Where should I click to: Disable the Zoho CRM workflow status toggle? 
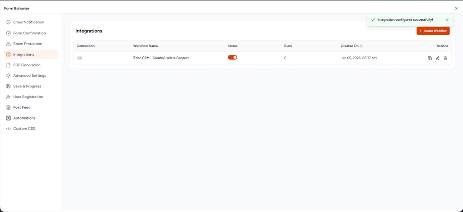coord(232,57)
